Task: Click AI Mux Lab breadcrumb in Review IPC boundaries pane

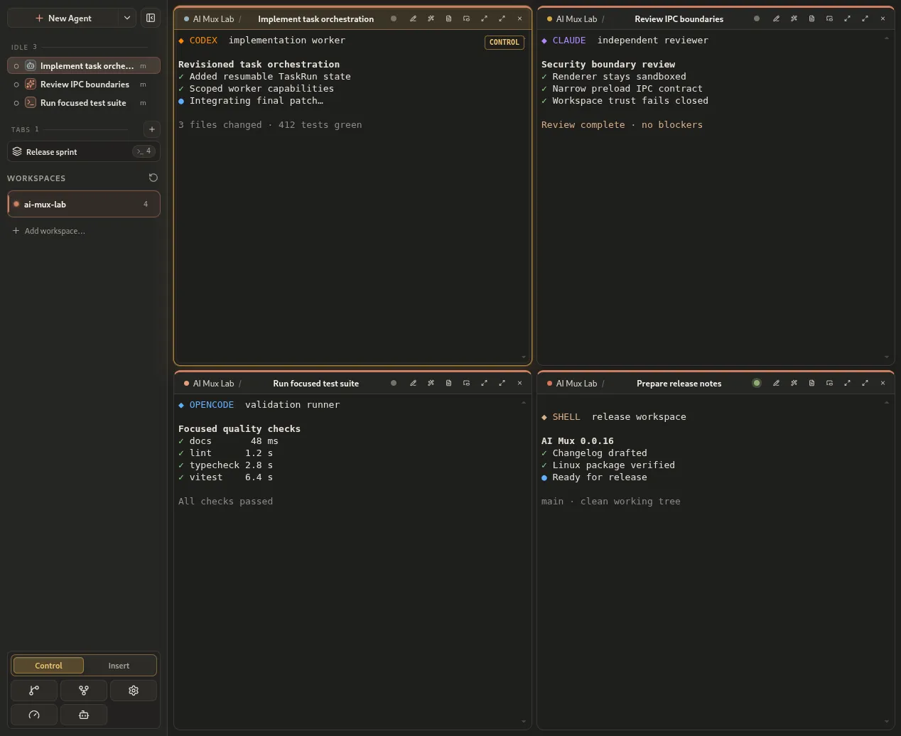Action: point(576,19)
